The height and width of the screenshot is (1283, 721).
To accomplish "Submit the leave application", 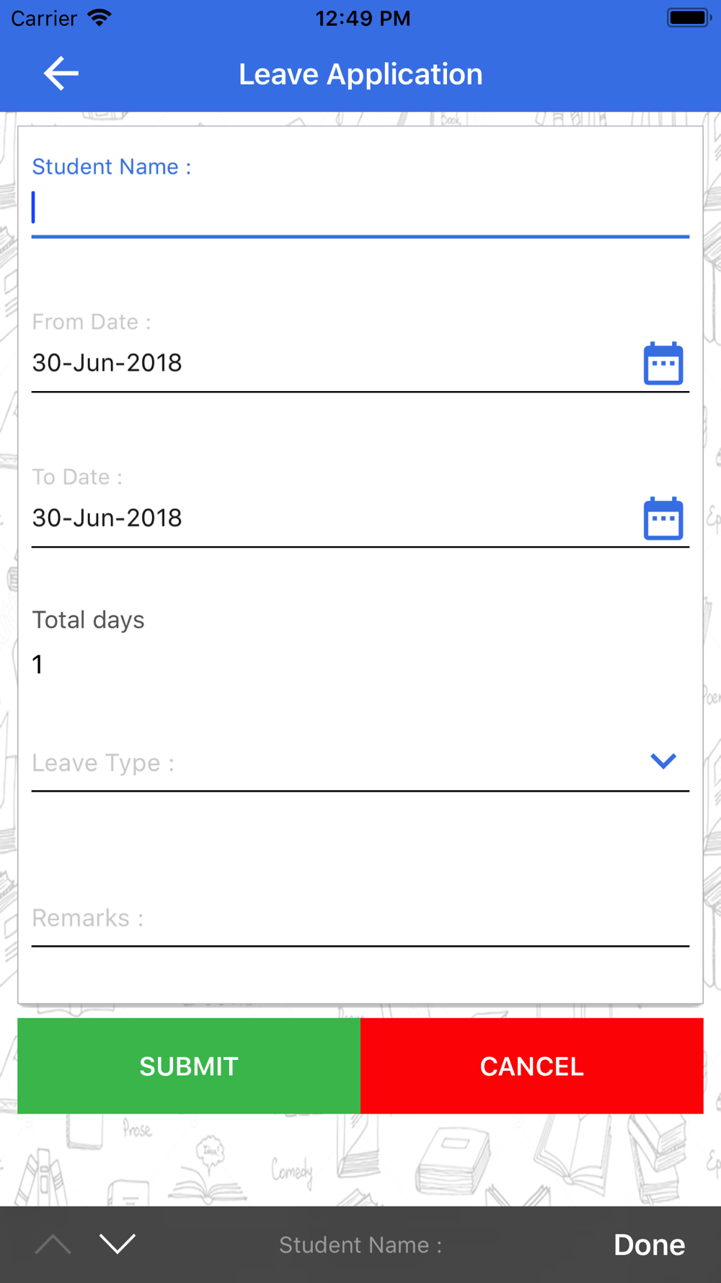I will pos(189,1066).
